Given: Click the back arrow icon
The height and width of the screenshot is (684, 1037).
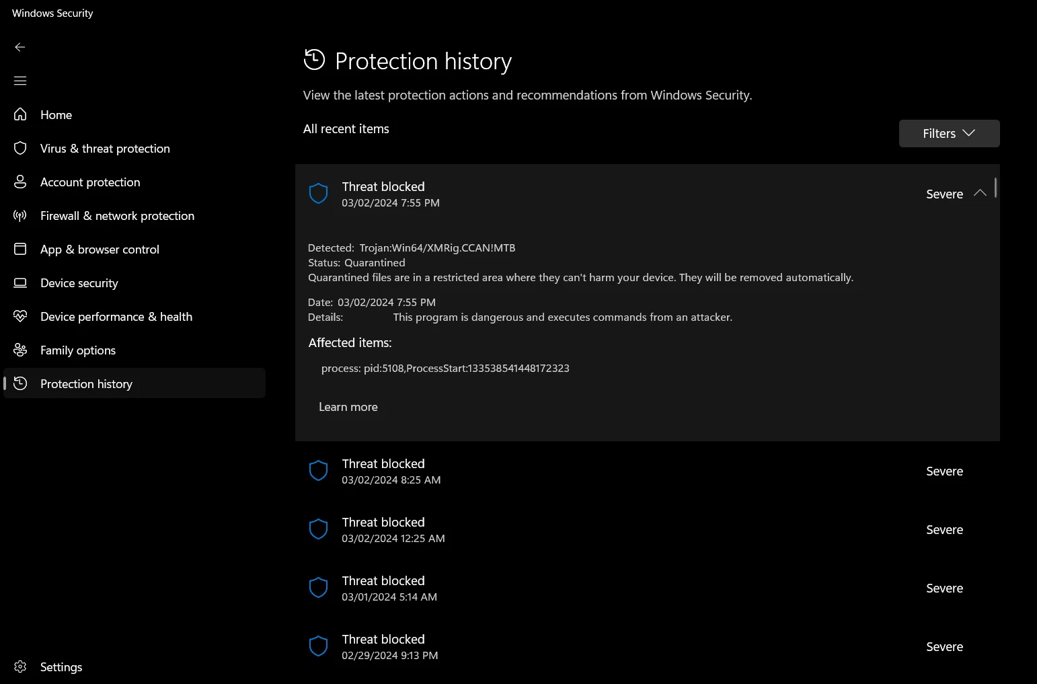Looking at the screenshot, I should click(20, 47).
